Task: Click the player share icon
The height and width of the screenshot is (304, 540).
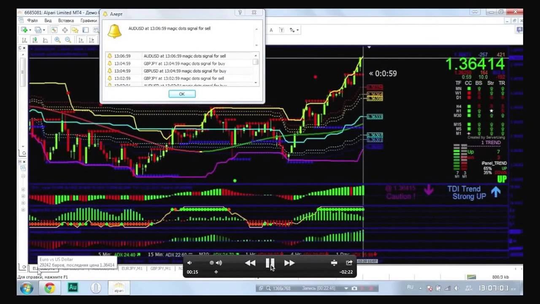Action: pos(349,263)
